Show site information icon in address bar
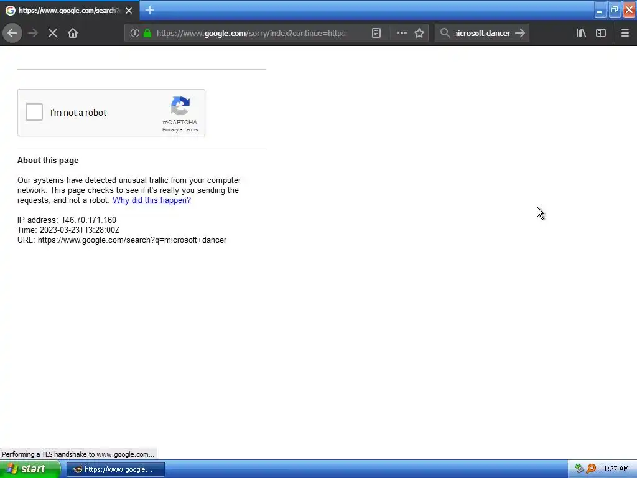637x478 pixels. click(134, 34)
